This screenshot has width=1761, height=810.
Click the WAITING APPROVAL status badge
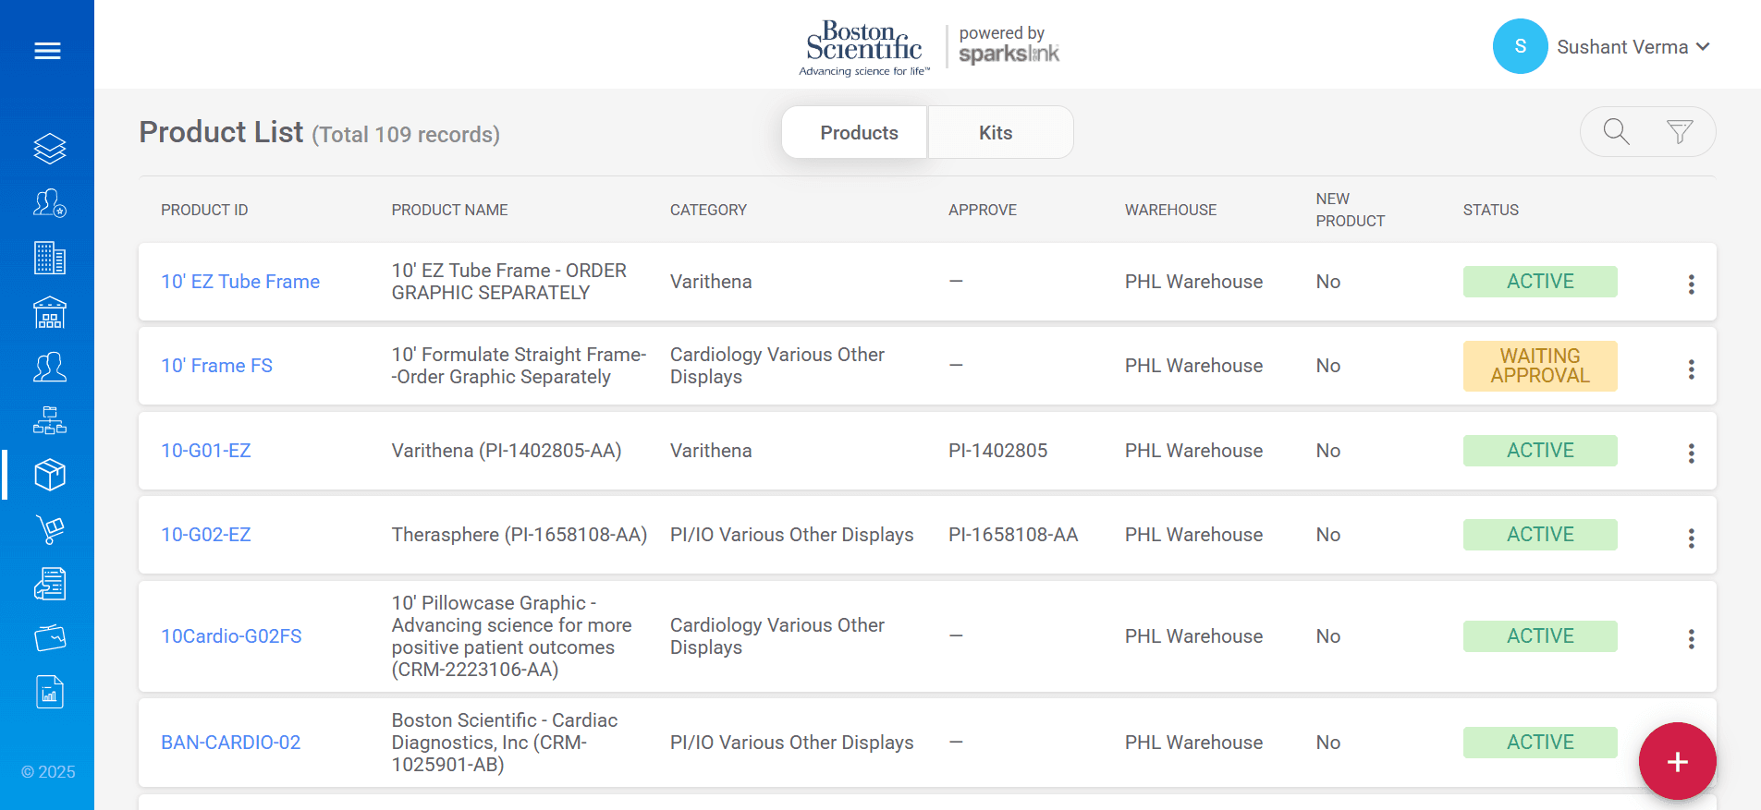point(1540,366)
